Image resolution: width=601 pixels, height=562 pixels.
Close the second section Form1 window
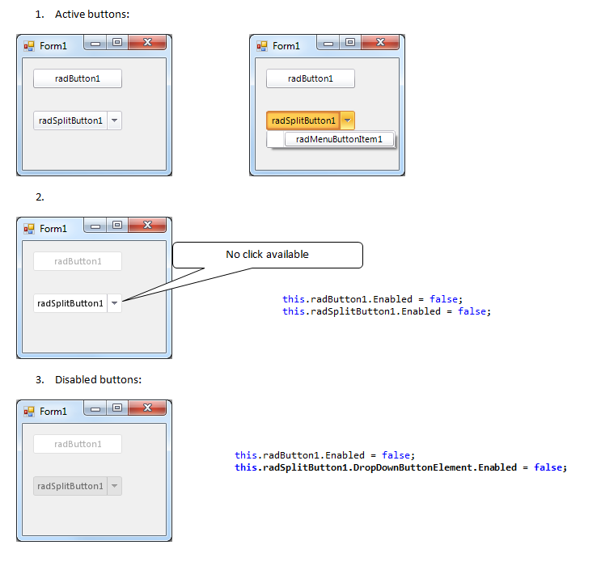pyautogui.click(x=147, y=225)
